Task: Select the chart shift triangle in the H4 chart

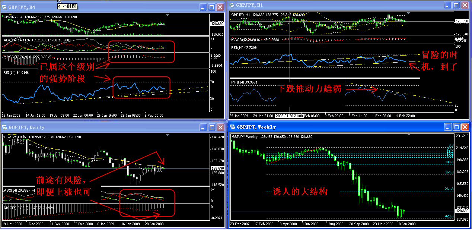Action: pyautogui.click(x=167, y=15)
